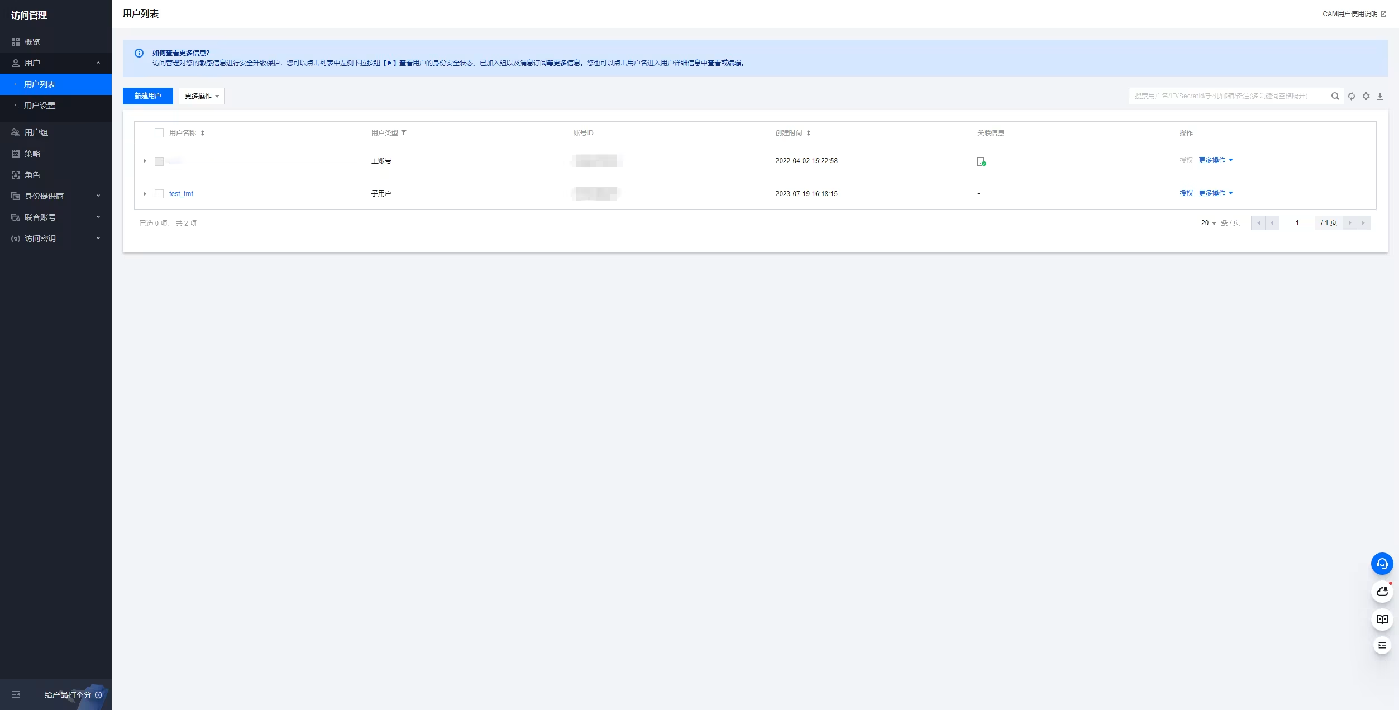Viewport: 1399px width, 710px height.
Task: Expand the test_tmt row details
Action: [145, 194]
